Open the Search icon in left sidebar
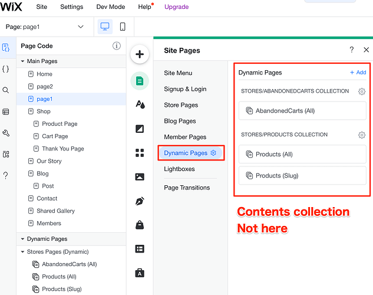 tap(6, 90)
